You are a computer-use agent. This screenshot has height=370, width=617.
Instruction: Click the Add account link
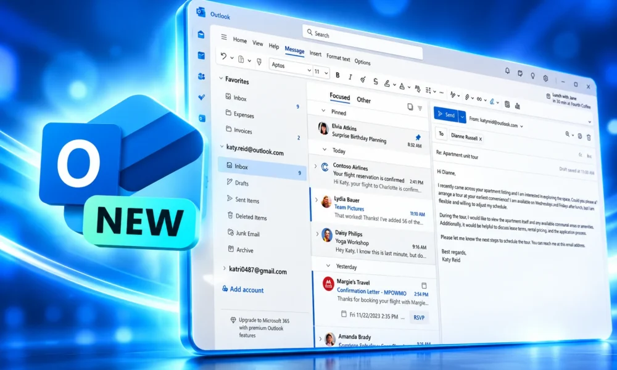click(x=242, y=289)
